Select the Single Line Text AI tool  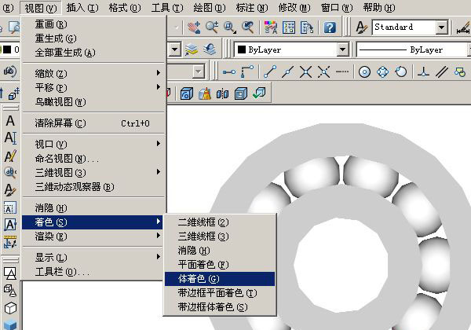(x=10, y=138)
